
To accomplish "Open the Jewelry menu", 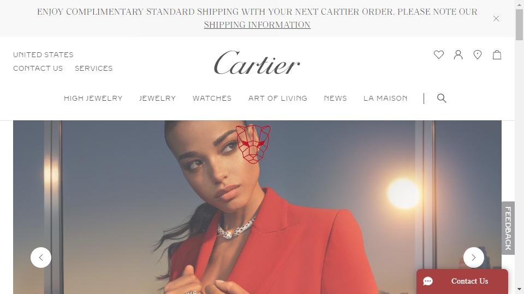I will (x=157, y=99).
